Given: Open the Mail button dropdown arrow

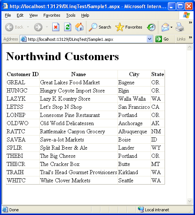Looking at the screenshot, I should pos(171,27).
